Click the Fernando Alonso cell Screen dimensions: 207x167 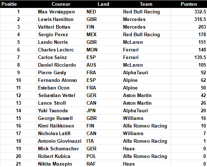click(x=61, y=80)
